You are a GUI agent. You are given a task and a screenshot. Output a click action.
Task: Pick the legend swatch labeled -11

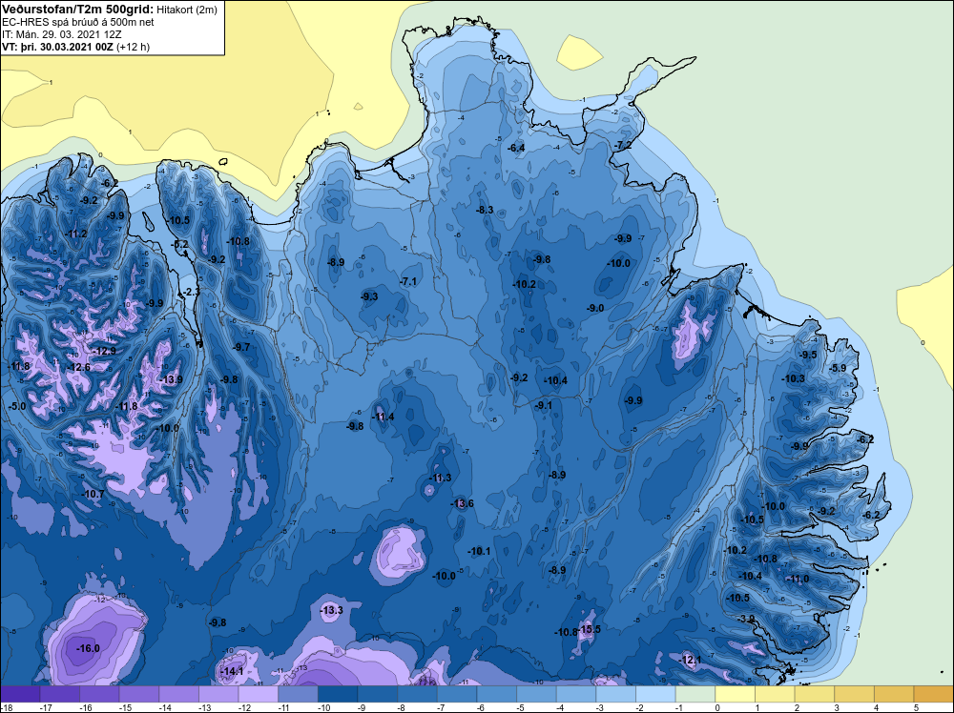[x=298, y=694]
